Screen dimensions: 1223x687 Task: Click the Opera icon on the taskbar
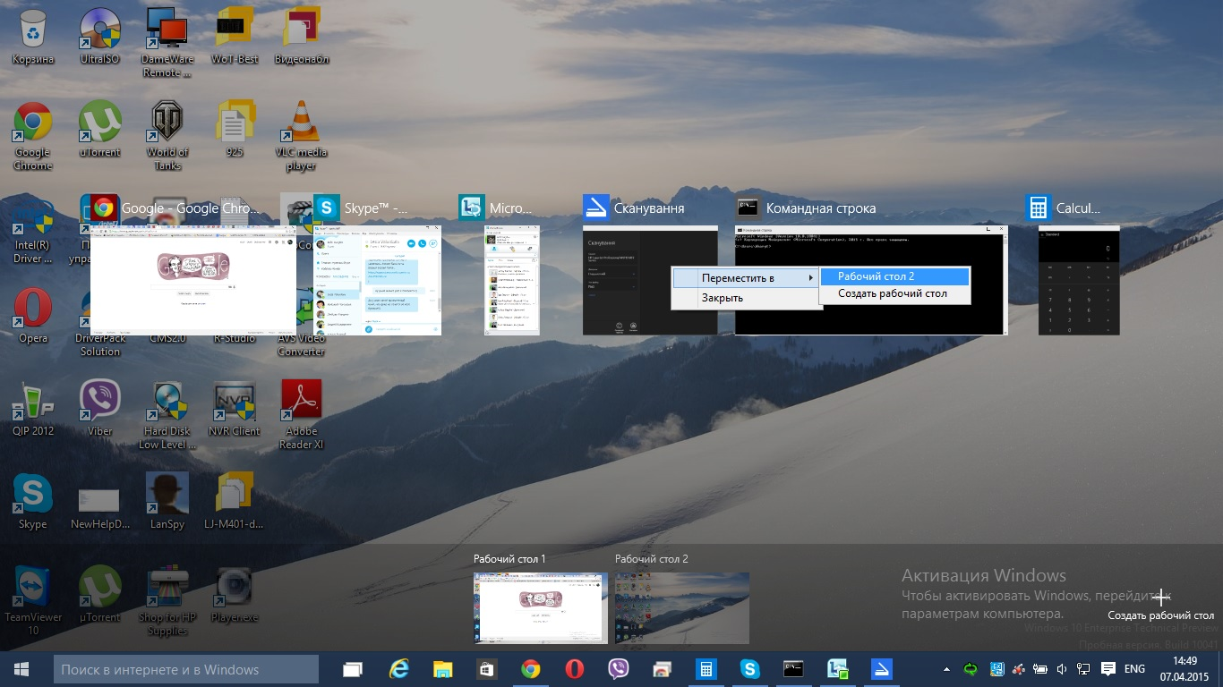coord(574,669)
